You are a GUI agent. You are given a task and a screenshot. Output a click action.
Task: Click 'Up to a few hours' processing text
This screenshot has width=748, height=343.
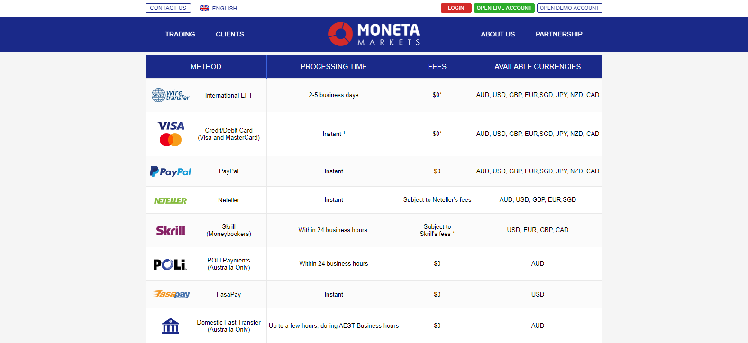pyautogui.click(x=334, y=326)
